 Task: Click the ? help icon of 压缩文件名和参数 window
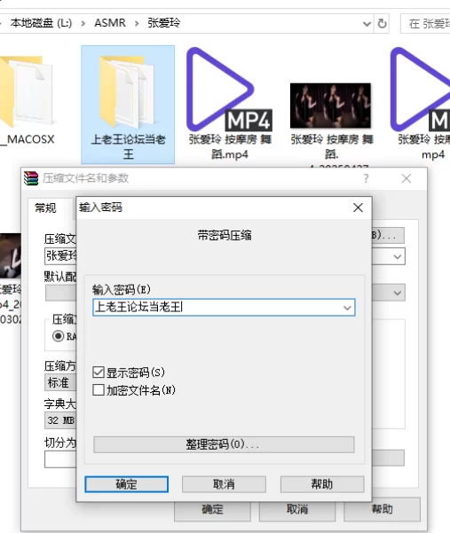coord(366,178)
